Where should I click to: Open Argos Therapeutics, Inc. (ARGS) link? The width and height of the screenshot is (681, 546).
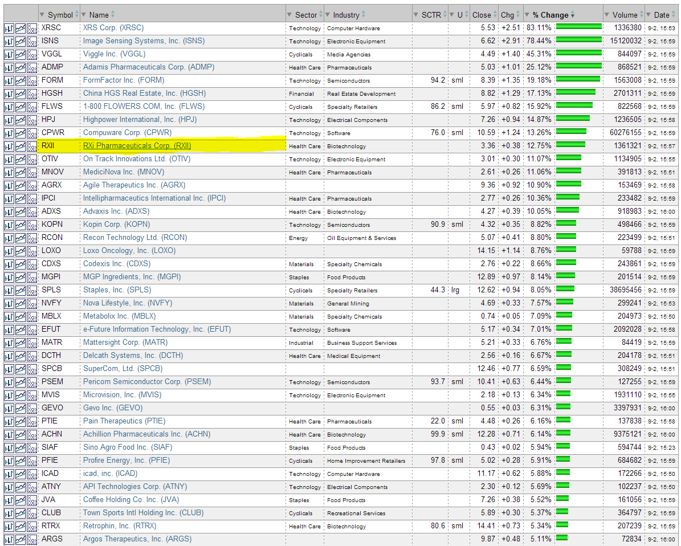(x=137, y=539)
